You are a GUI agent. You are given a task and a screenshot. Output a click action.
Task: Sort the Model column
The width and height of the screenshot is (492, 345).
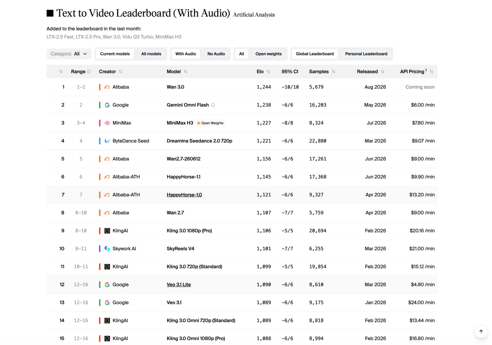185,72
